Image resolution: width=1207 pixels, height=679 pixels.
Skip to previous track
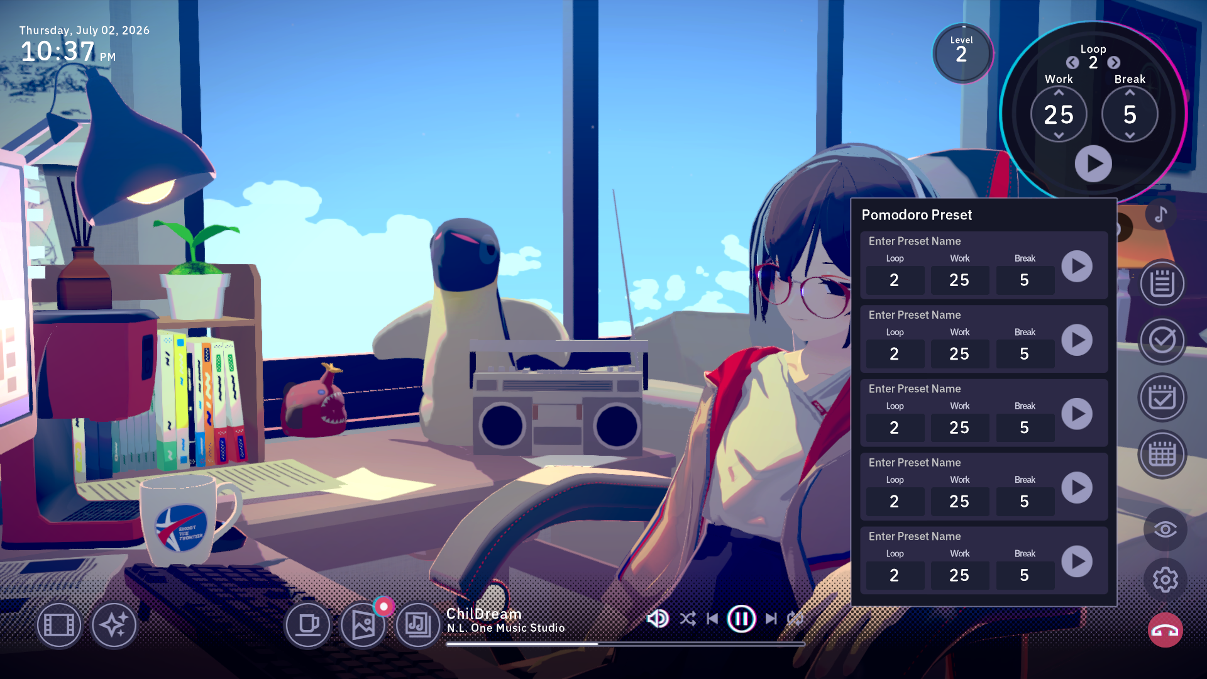712,619
